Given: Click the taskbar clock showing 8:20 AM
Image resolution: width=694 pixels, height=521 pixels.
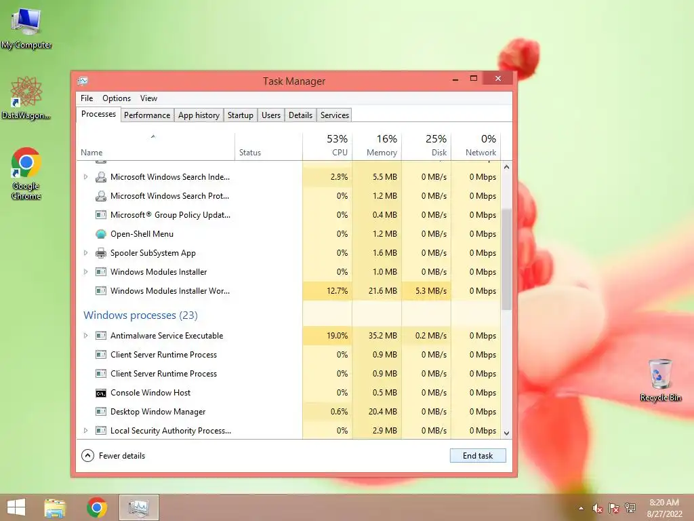Looking at the screenshot, I should point(664,508).
